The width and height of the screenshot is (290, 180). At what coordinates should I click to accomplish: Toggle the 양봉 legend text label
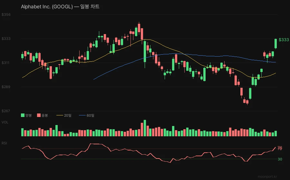coord(29,115)
